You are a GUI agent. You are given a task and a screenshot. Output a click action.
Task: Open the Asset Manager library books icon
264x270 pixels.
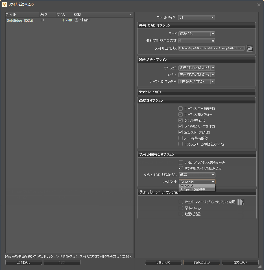241,202
